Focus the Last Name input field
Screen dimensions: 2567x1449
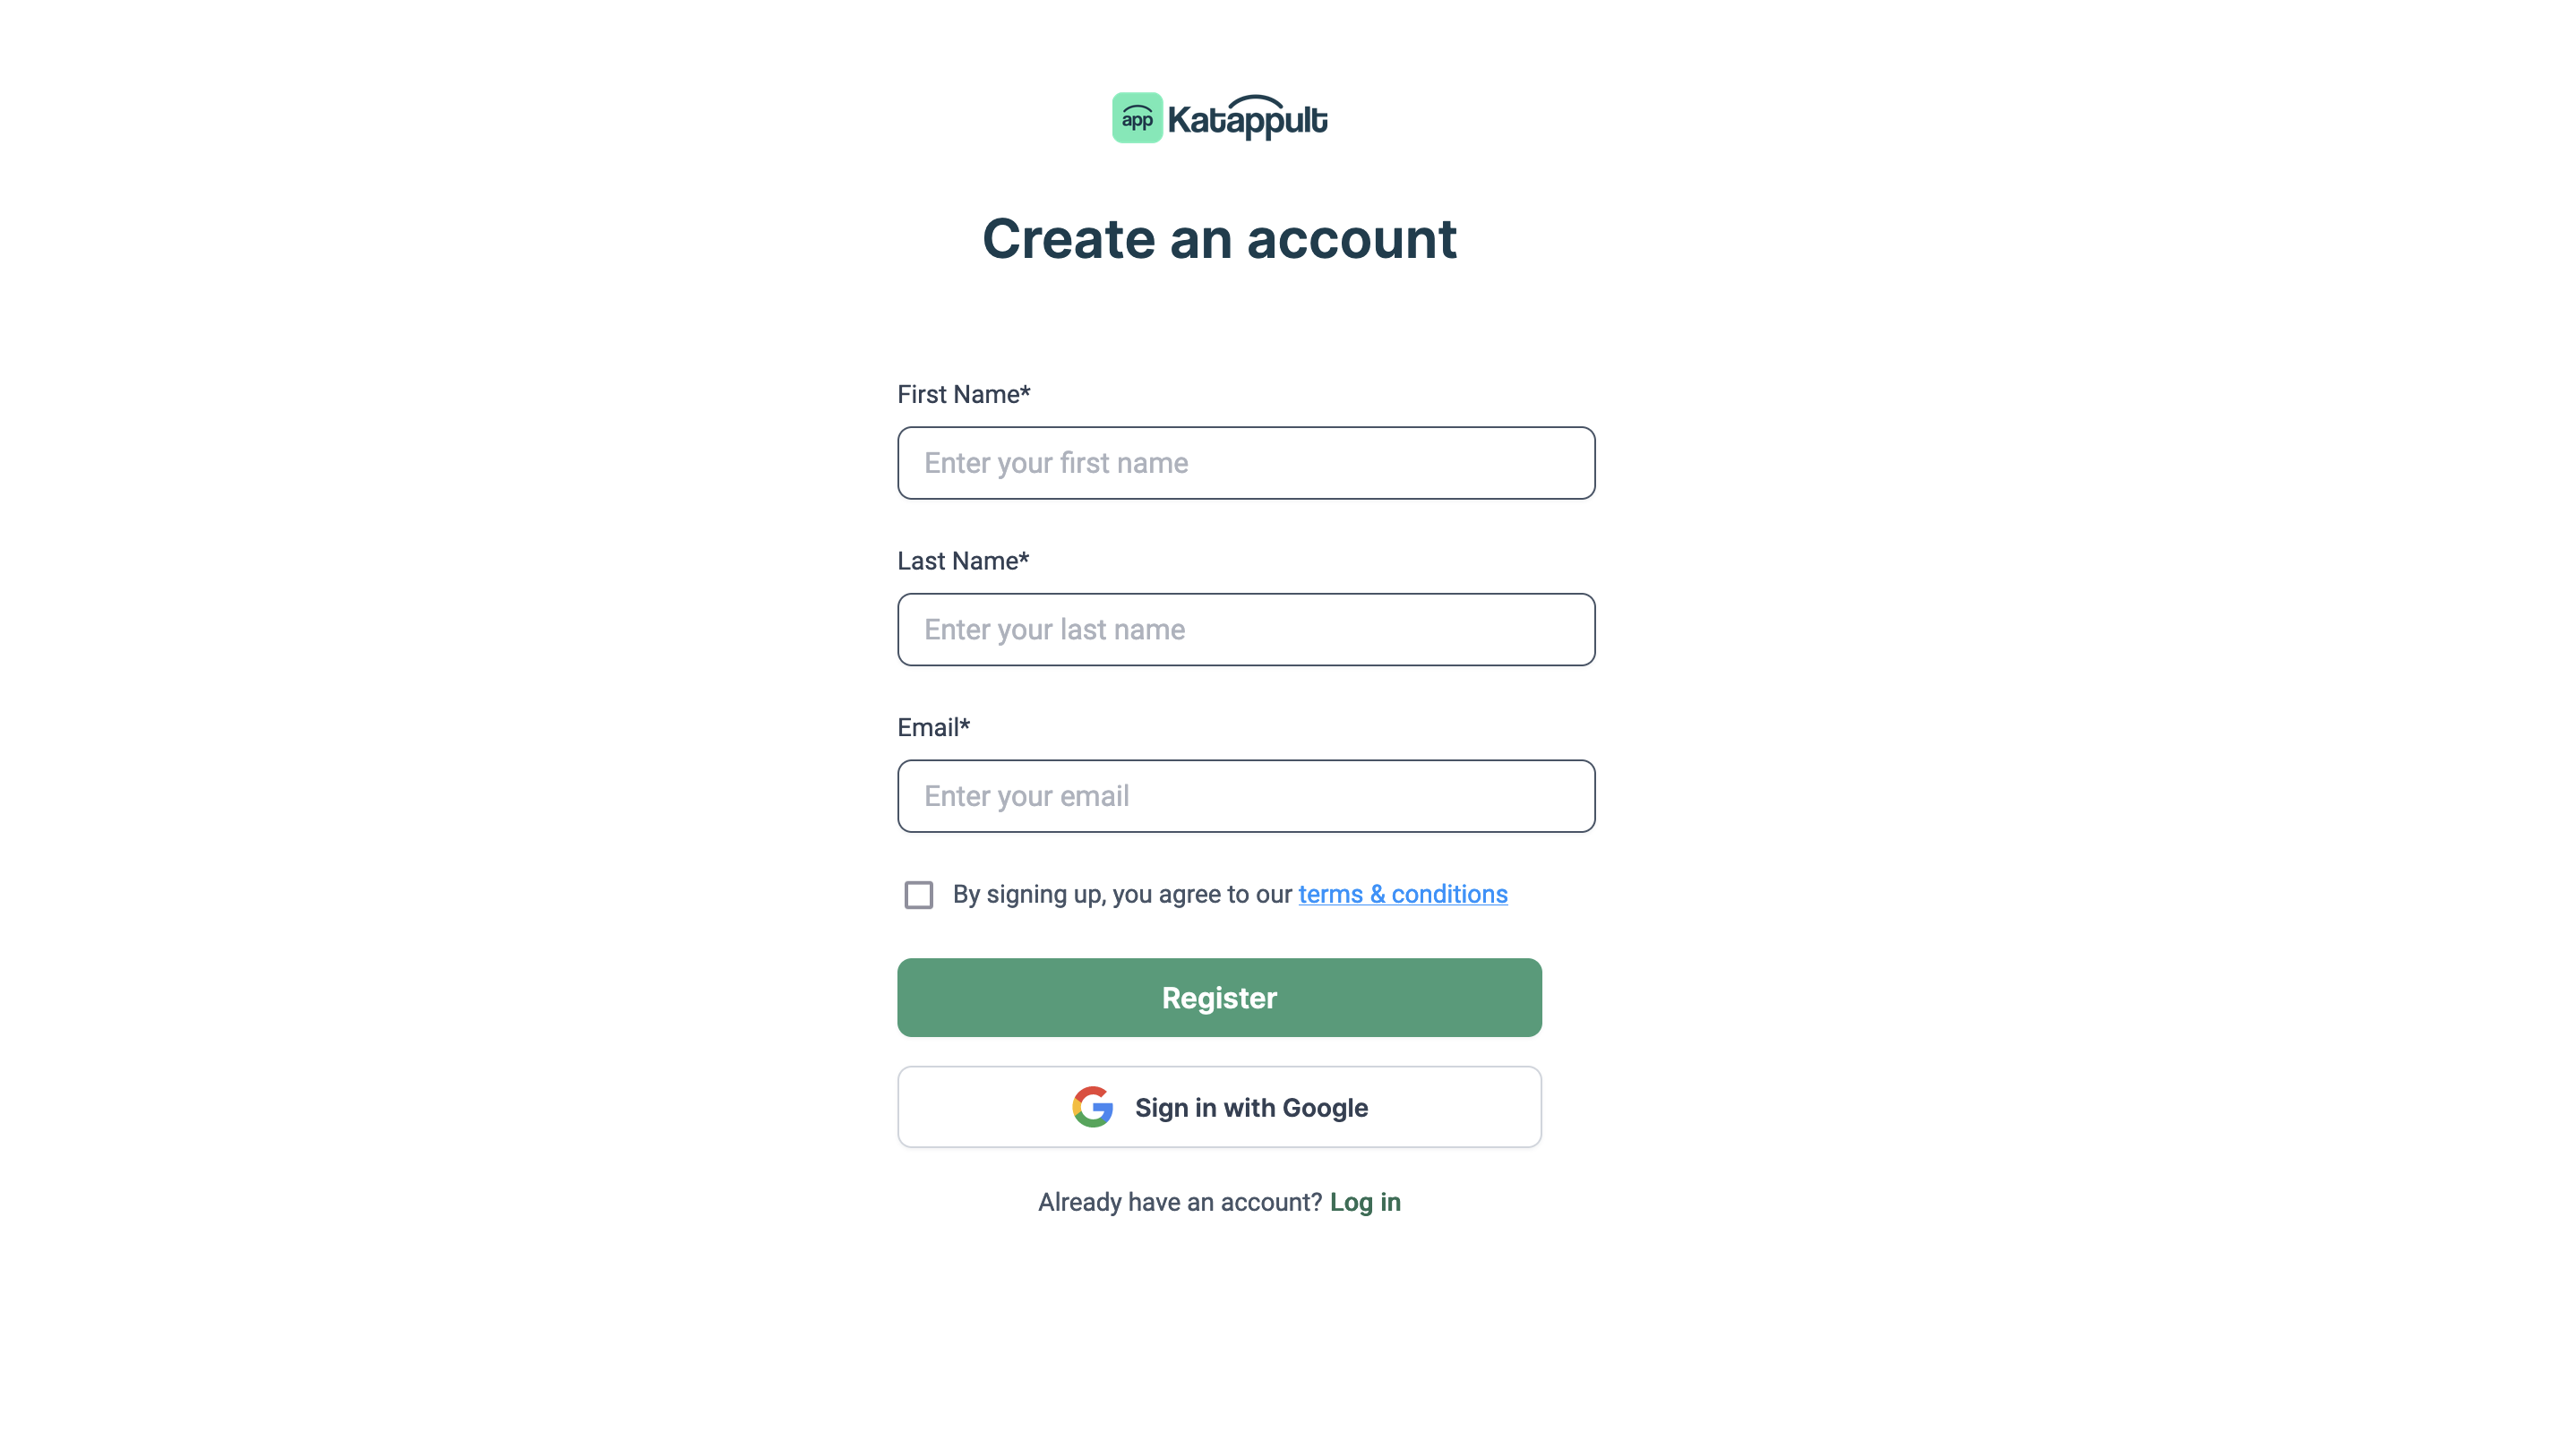pos(1246,630)
